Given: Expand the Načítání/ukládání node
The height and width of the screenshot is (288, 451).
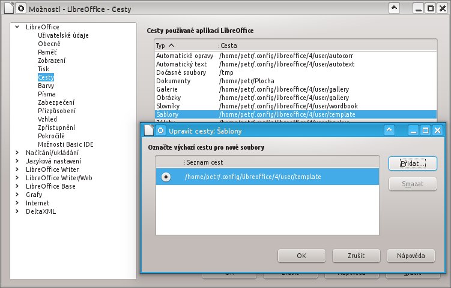Looking at the screenshot, I should click(x=17, y=153).
